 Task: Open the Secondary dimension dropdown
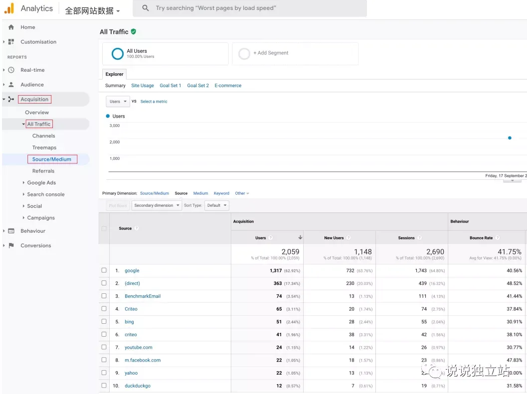157,205
